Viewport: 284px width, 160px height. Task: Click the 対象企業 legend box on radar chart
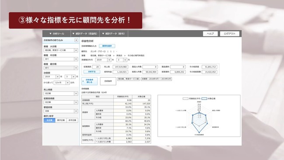click(204, 98)
